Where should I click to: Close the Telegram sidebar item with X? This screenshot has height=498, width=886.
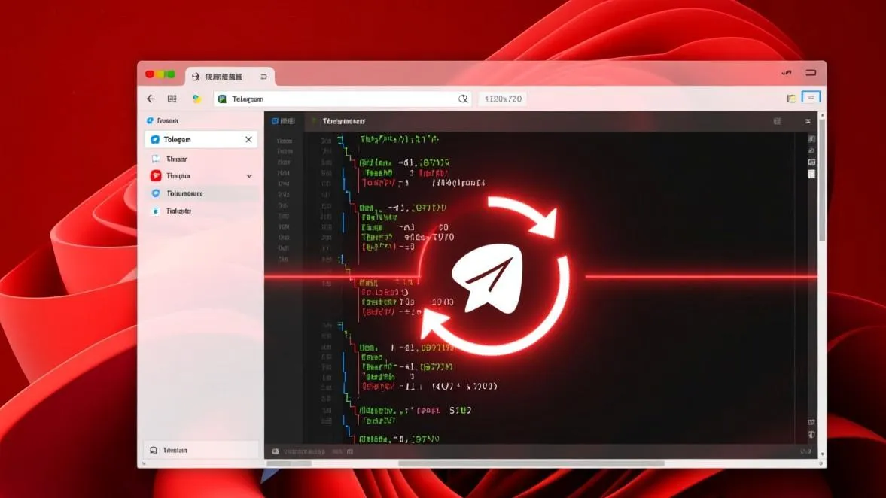click(x=248, y=139)
